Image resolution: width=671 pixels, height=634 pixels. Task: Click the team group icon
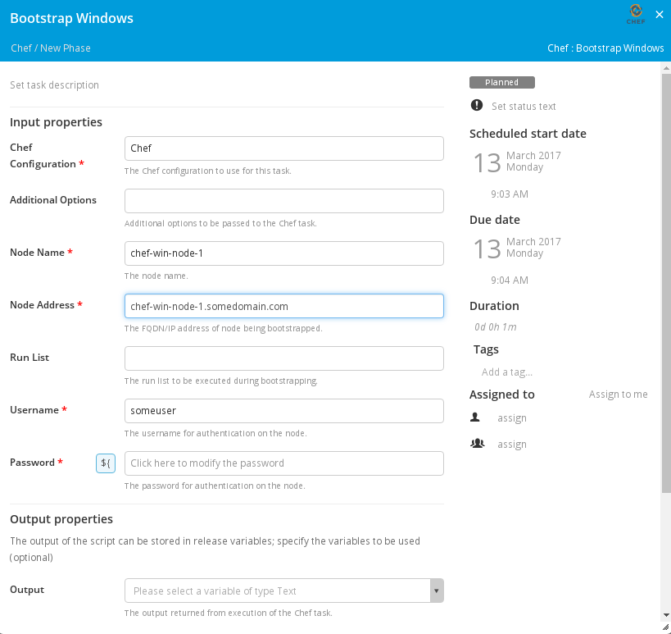point(477,444)
